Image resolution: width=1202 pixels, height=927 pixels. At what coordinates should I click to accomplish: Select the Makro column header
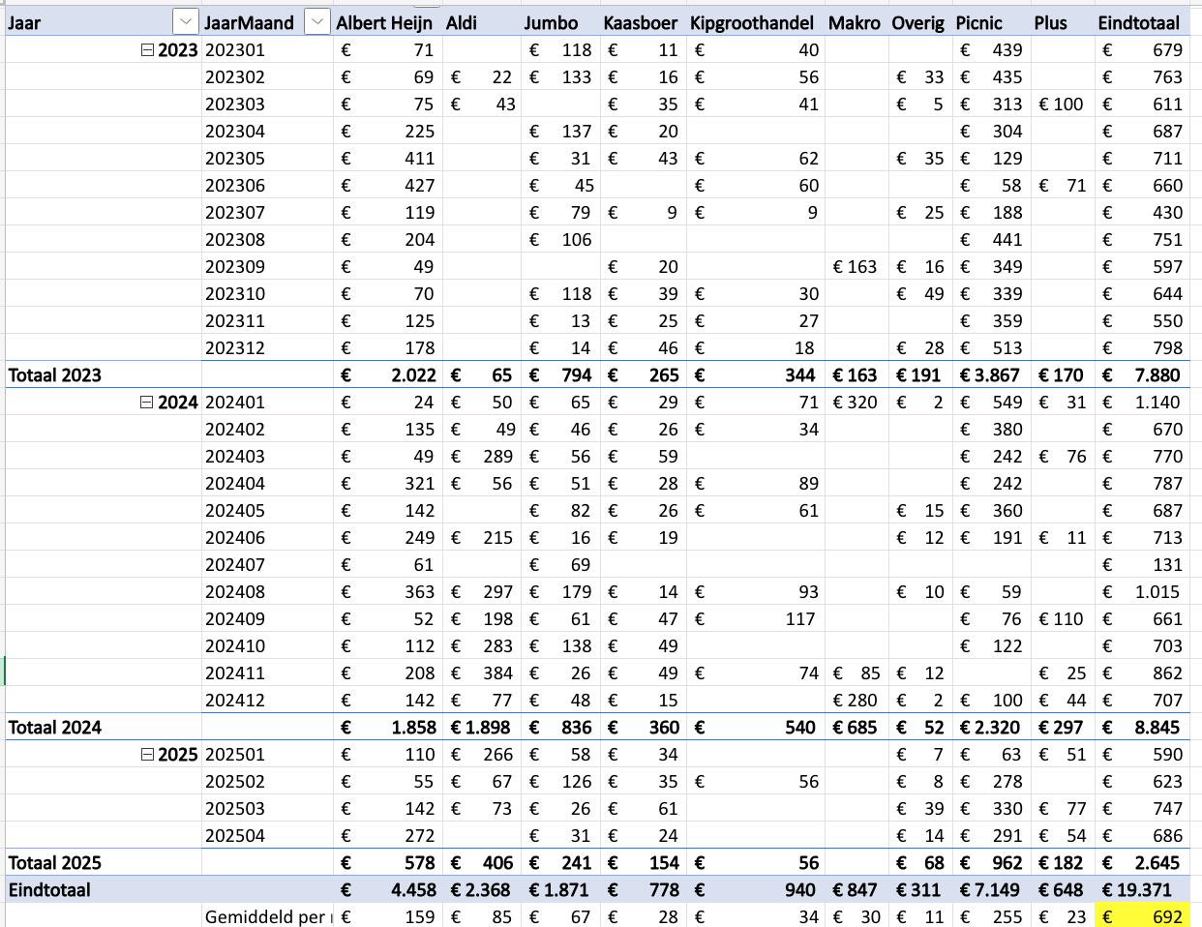855,22
